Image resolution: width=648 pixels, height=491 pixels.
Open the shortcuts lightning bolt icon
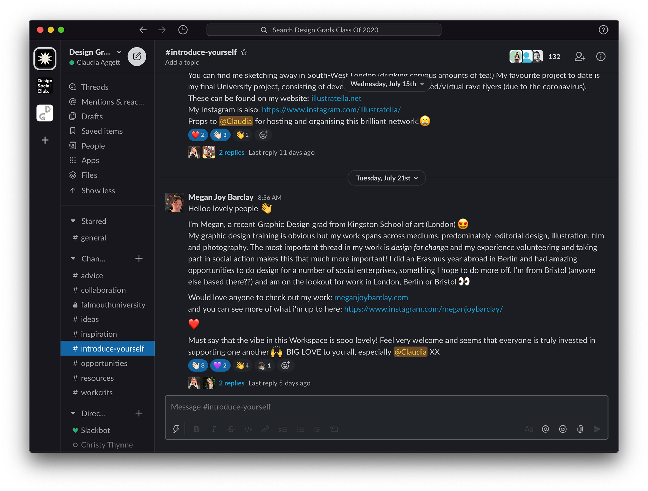tap(176, 429)
